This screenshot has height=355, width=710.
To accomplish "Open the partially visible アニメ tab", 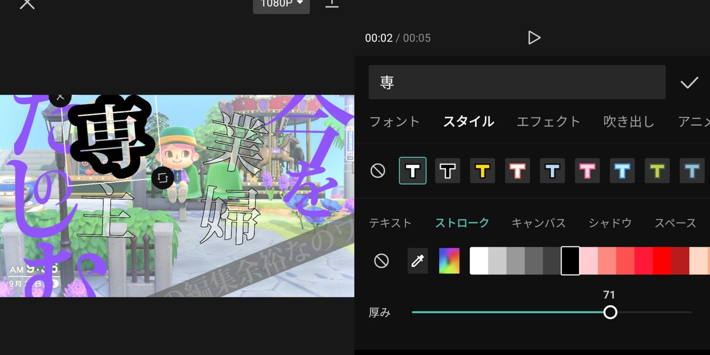I will pyautogui.click(x=694, y=122).
